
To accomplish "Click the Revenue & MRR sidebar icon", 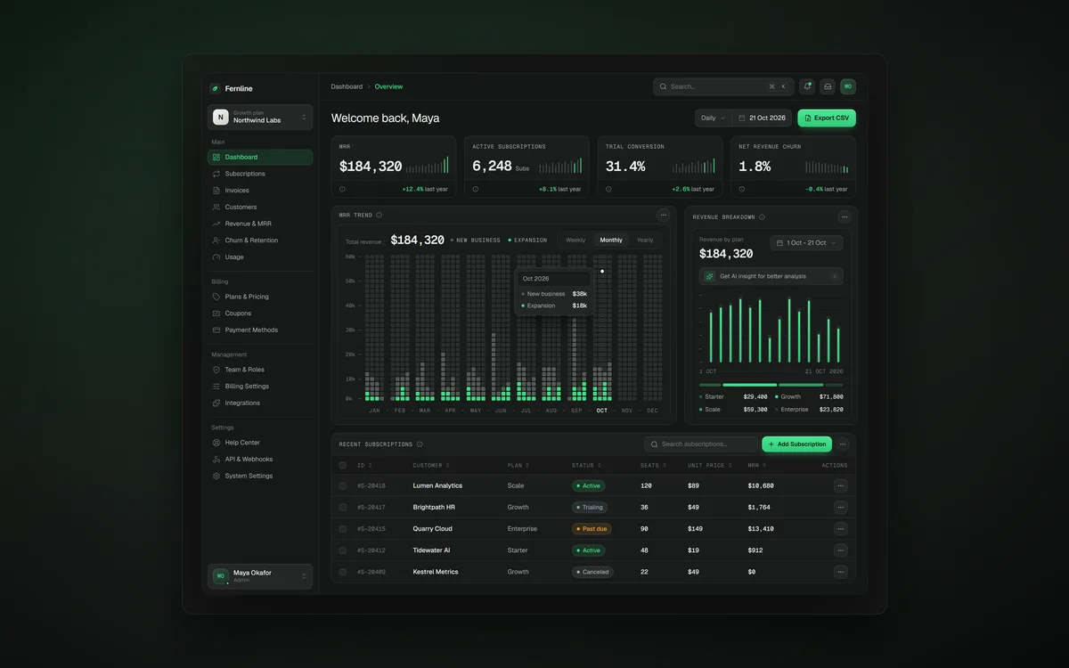I will (x=216, y=224).
